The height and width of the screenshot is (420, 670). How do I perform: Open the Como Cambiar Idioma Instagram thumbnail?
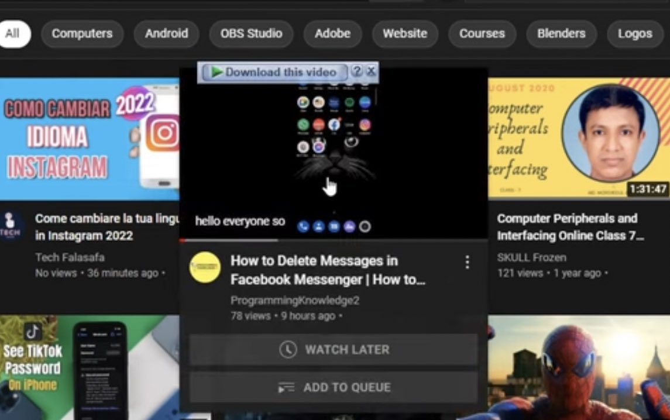[90, 139]
